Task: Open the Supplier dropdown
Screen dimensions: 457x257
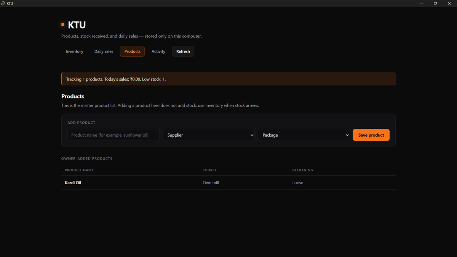Action: point(209,135)
